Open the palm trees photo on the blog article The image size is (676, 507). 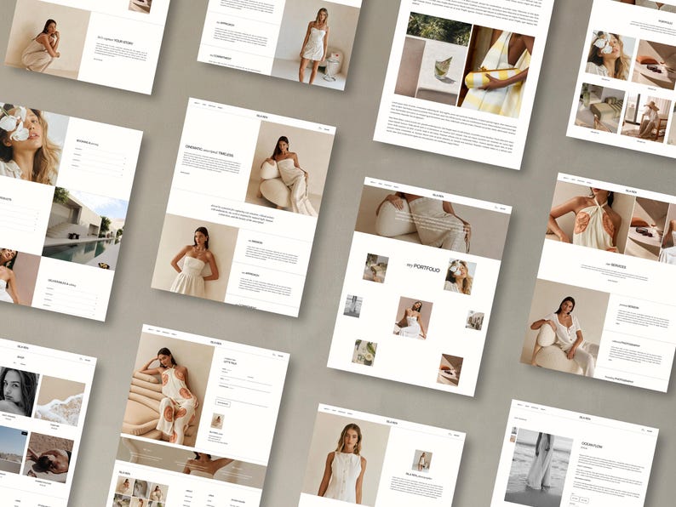pos(438,29)
